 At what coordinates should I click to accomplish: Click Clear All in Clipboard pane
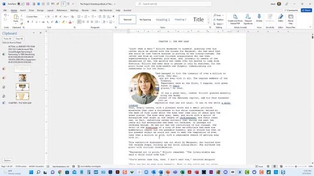pyautogui.click(x=19, y=39)
